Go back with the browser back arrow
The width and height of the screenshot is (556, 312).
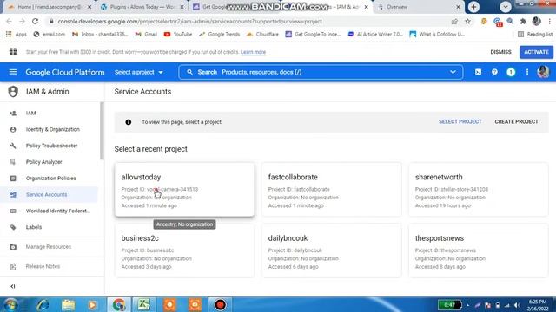pos(10,21)
